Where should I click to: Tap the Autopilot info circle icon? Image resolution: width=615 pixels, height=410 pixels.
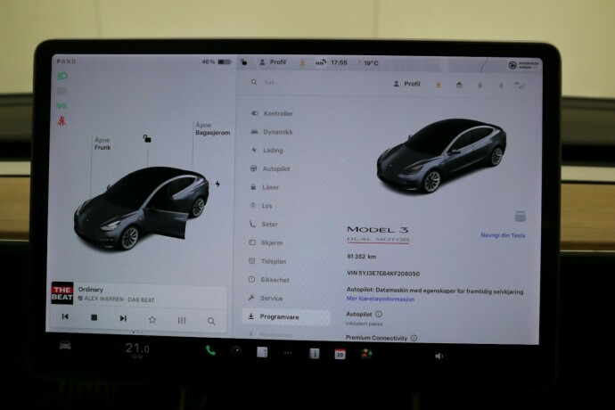coord(379,314)
